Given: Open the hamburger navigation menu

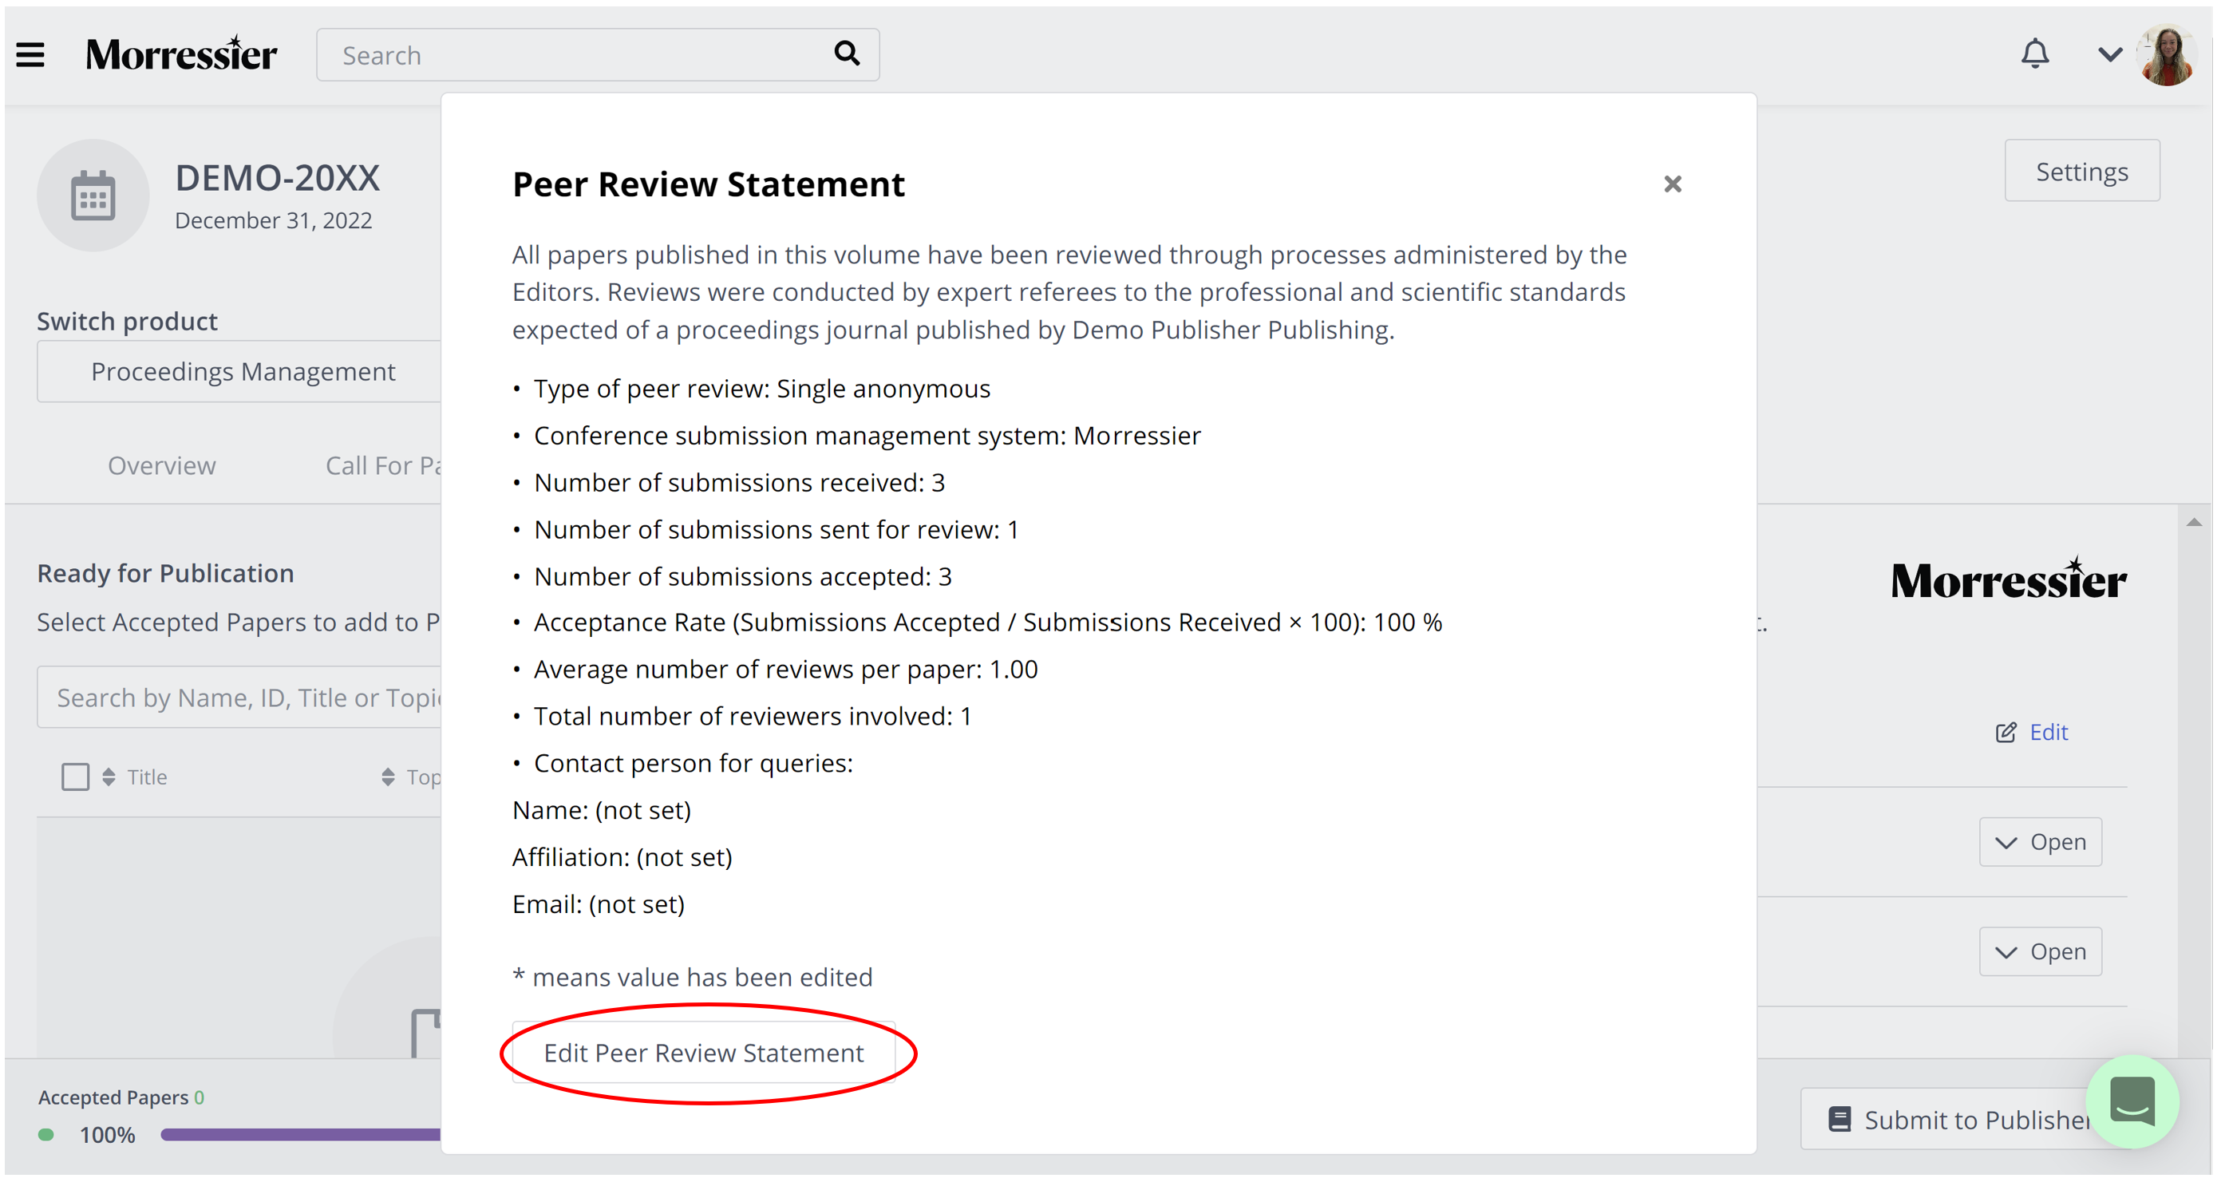Looking at the screenshot, I should click(30, 55).
